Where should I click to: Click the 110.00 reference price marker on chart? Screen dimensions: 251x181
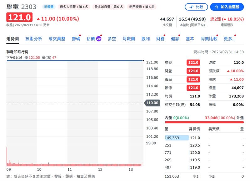[152, 103]
